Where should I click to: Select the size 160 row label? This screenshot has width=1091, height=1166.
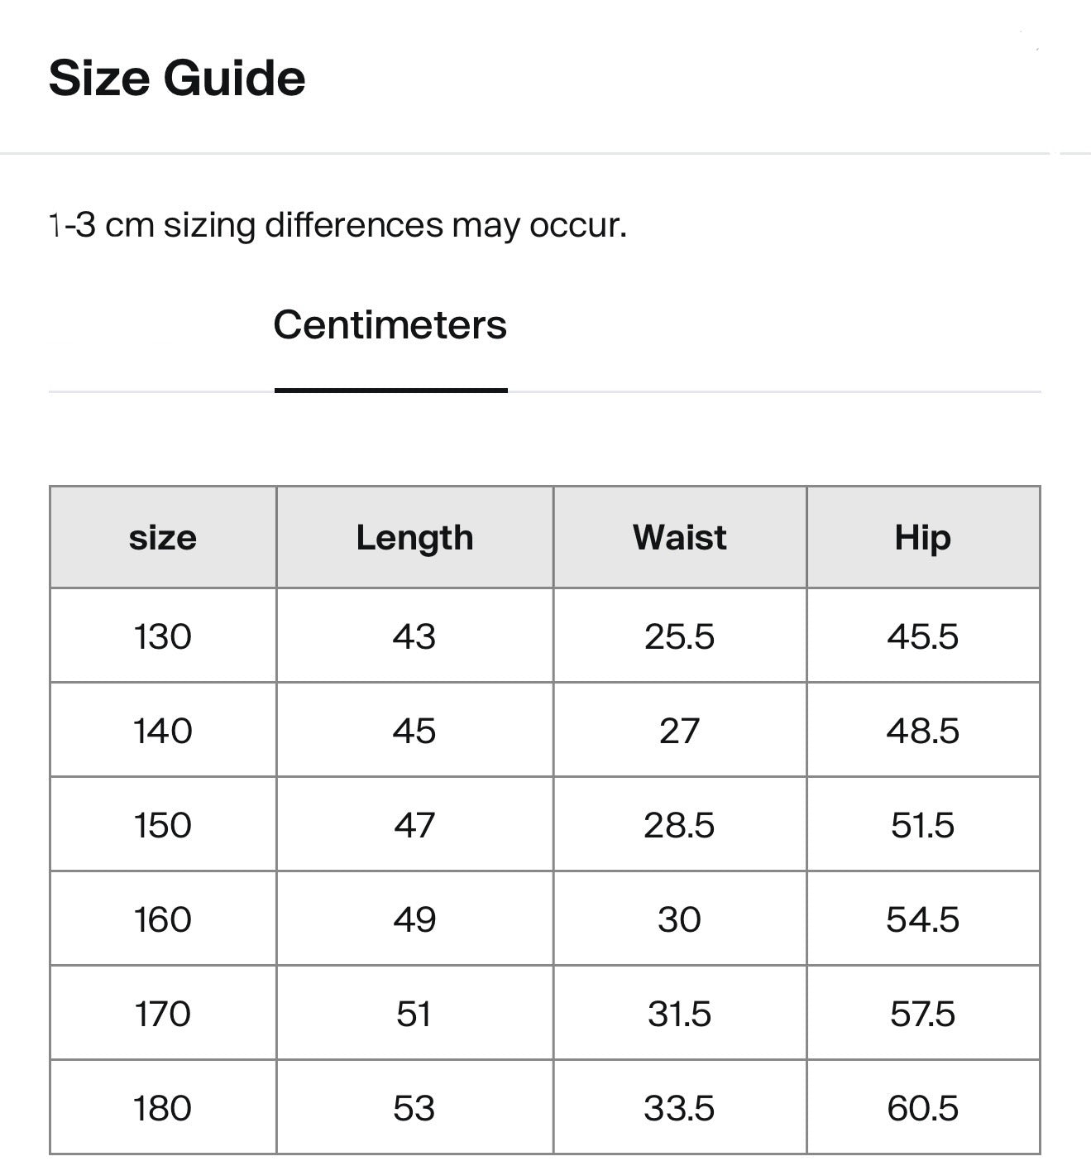coord(163,919)
